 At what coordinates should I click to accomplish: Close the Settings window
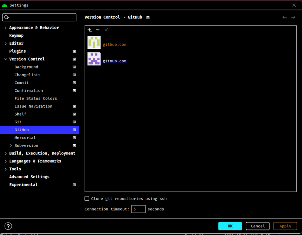(x=294, y=5)
